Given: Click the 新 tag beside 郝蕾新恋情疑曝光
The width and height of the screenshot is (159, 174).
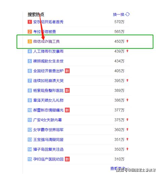Looking at the screenshot, I should point(67,110).
